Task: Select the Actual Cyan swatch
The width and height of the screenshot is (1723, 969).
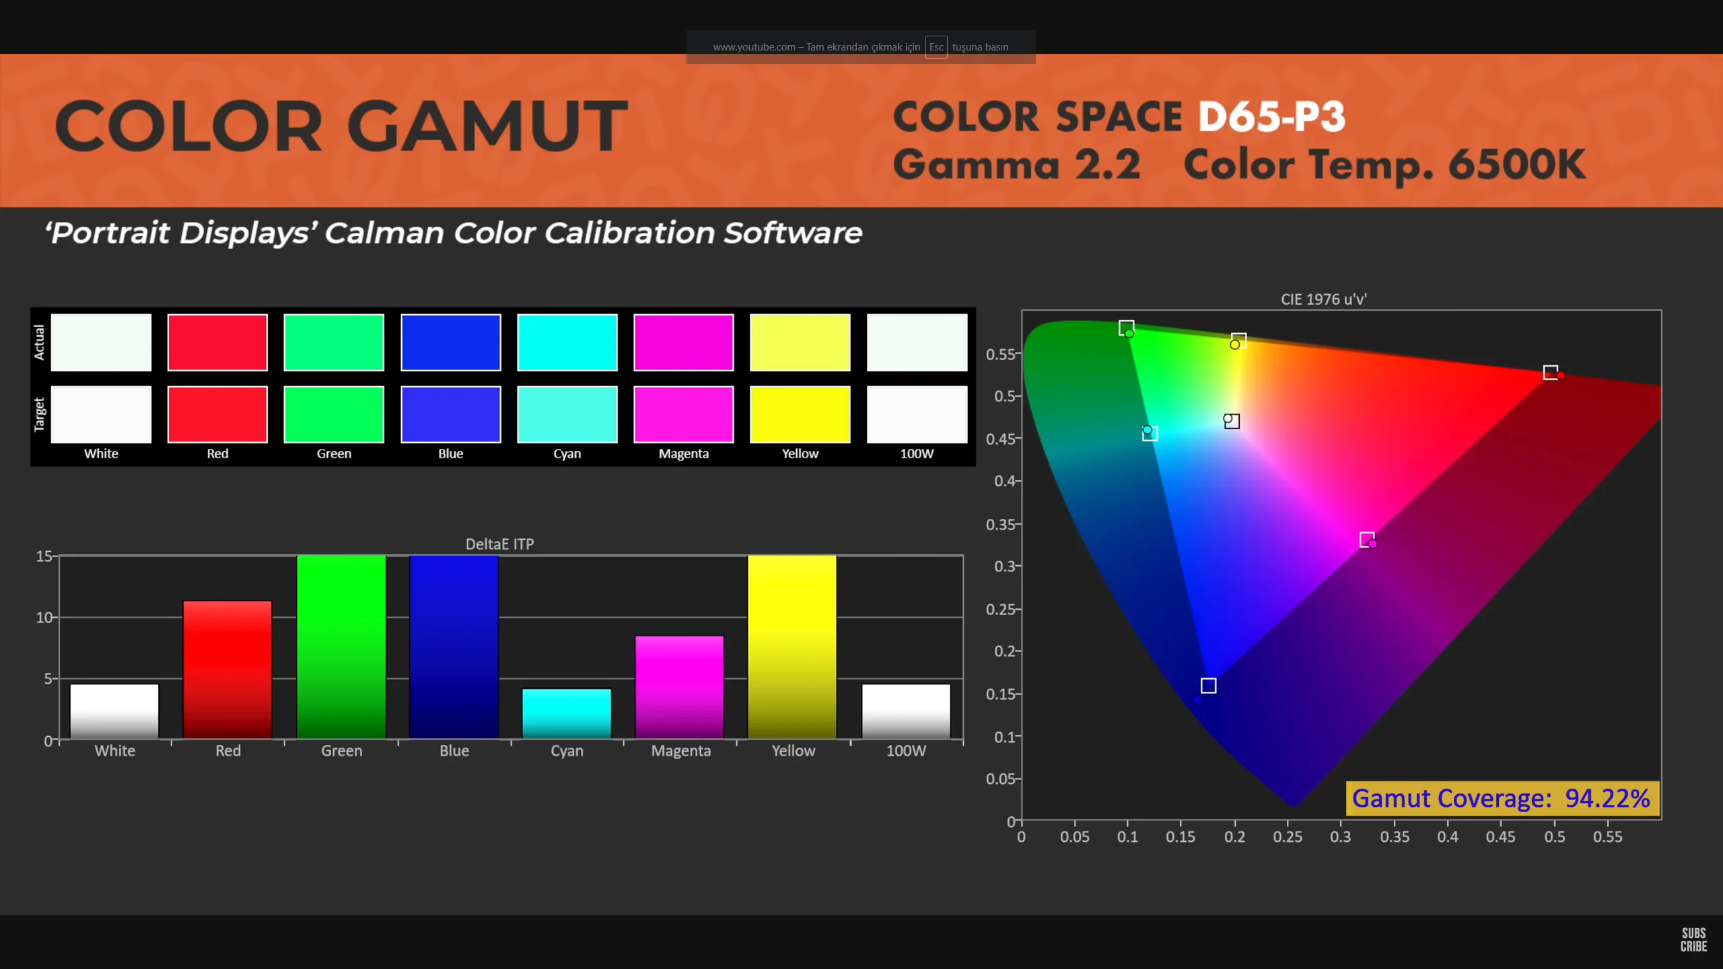Action: [x=567, y=342]
